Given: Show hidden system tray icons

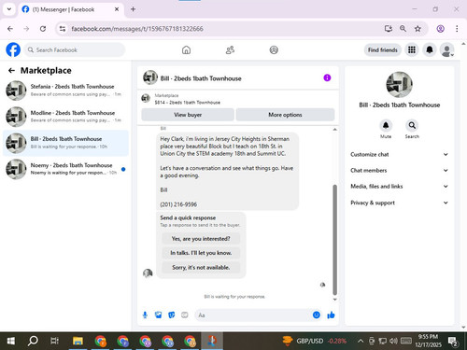Looking at the screenshot, I should tap(361, 341).
